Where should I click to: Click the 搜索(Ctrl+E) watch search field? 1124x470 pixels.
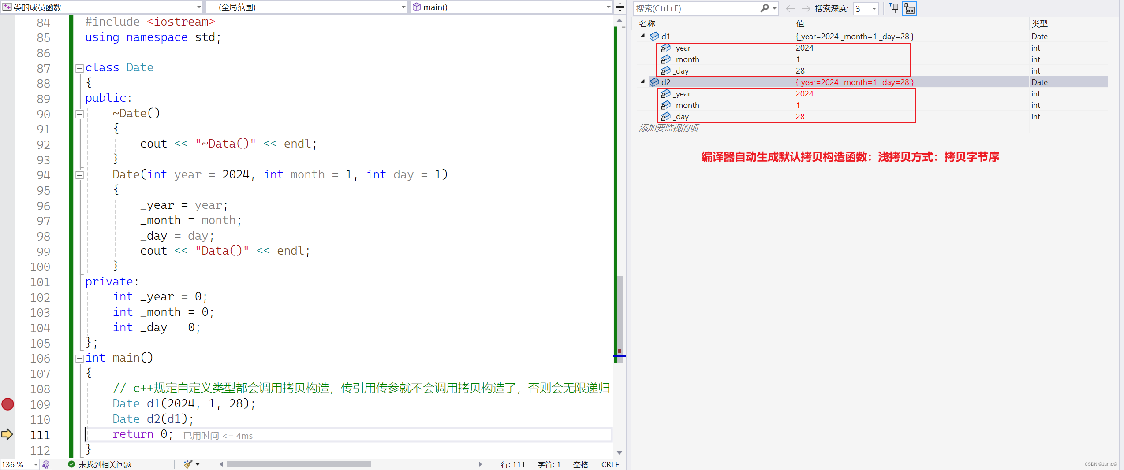pos(697,8)
